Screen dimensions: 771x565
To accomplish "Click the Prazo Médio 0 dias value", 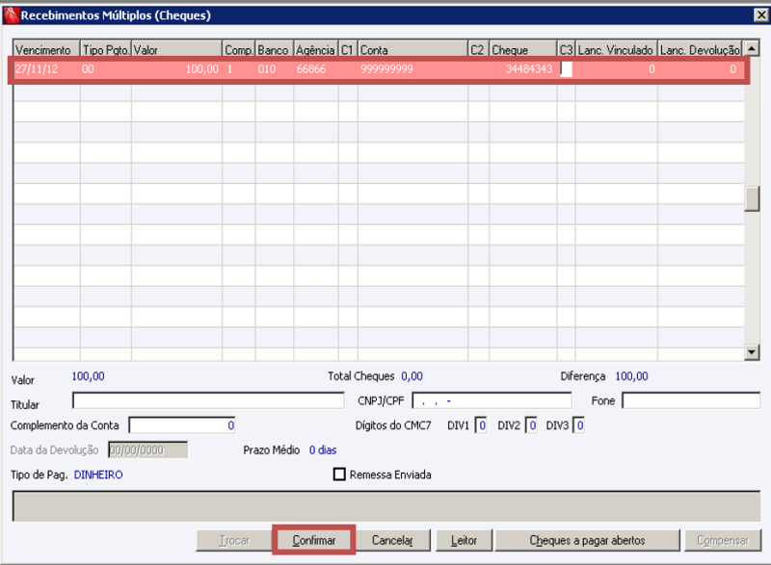I will 323,450.
